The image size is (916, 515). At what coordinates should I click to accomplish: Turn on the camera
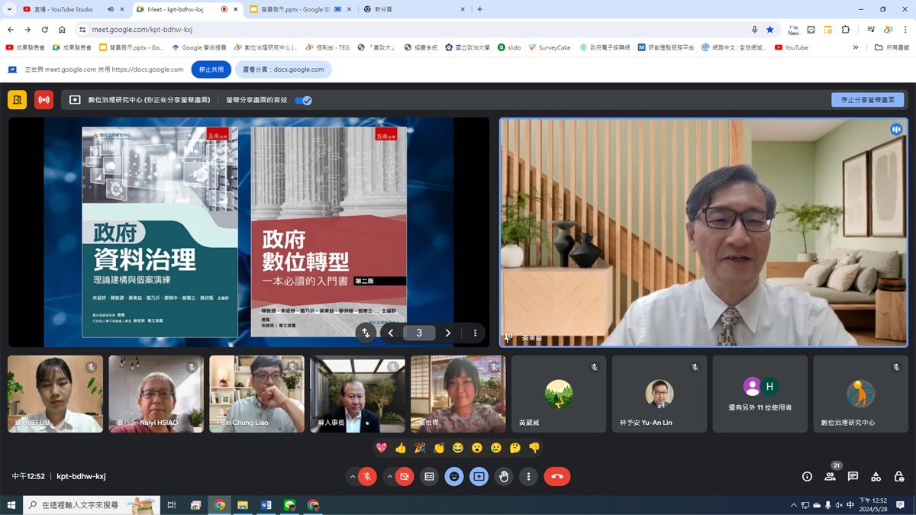pyautogui.click(x=405, y=476)
